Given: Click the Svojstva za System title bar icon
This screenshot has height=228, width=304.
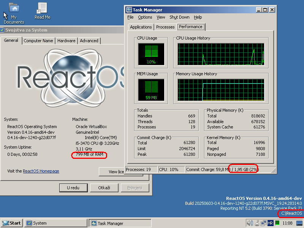Looking at the screenshot, I should (x=2, y=30).
